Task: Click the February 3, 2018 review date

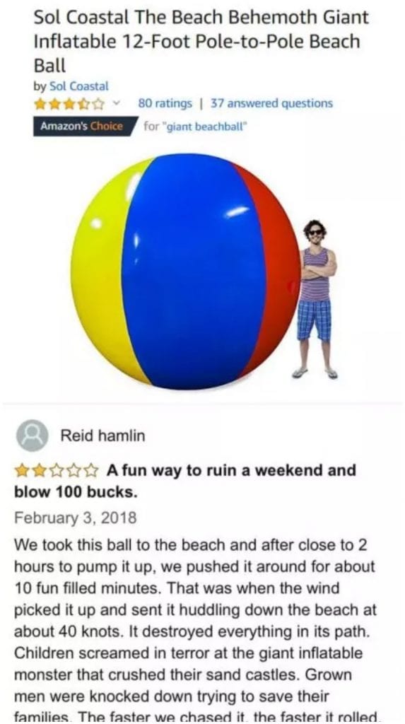Action: click(76, 517)
